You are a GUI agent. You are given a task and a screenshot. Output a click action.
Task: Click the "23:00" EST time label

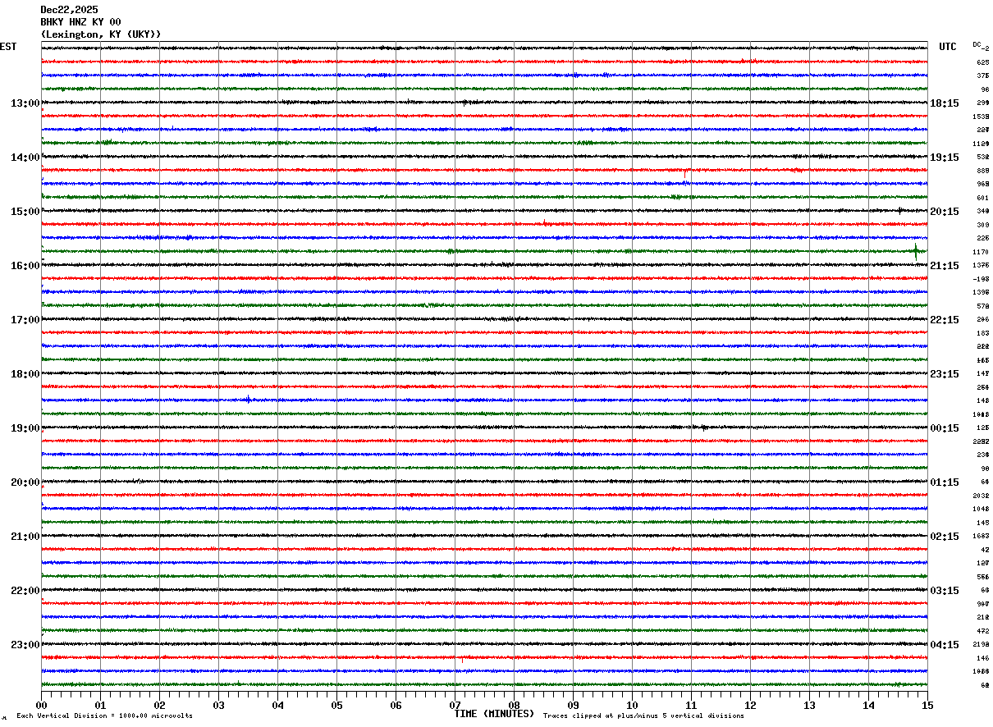(25, 645)
